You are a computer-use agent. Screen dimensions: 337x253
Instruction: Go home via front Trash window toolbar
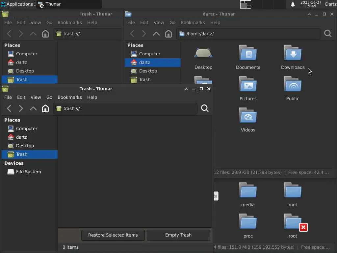coord(45,108)
